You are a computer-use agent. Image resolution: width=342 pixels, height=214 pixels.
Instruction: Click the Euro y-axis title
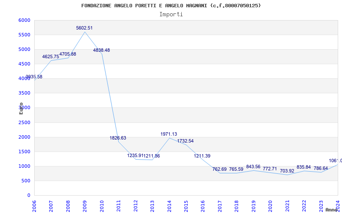tap(21, 108)
